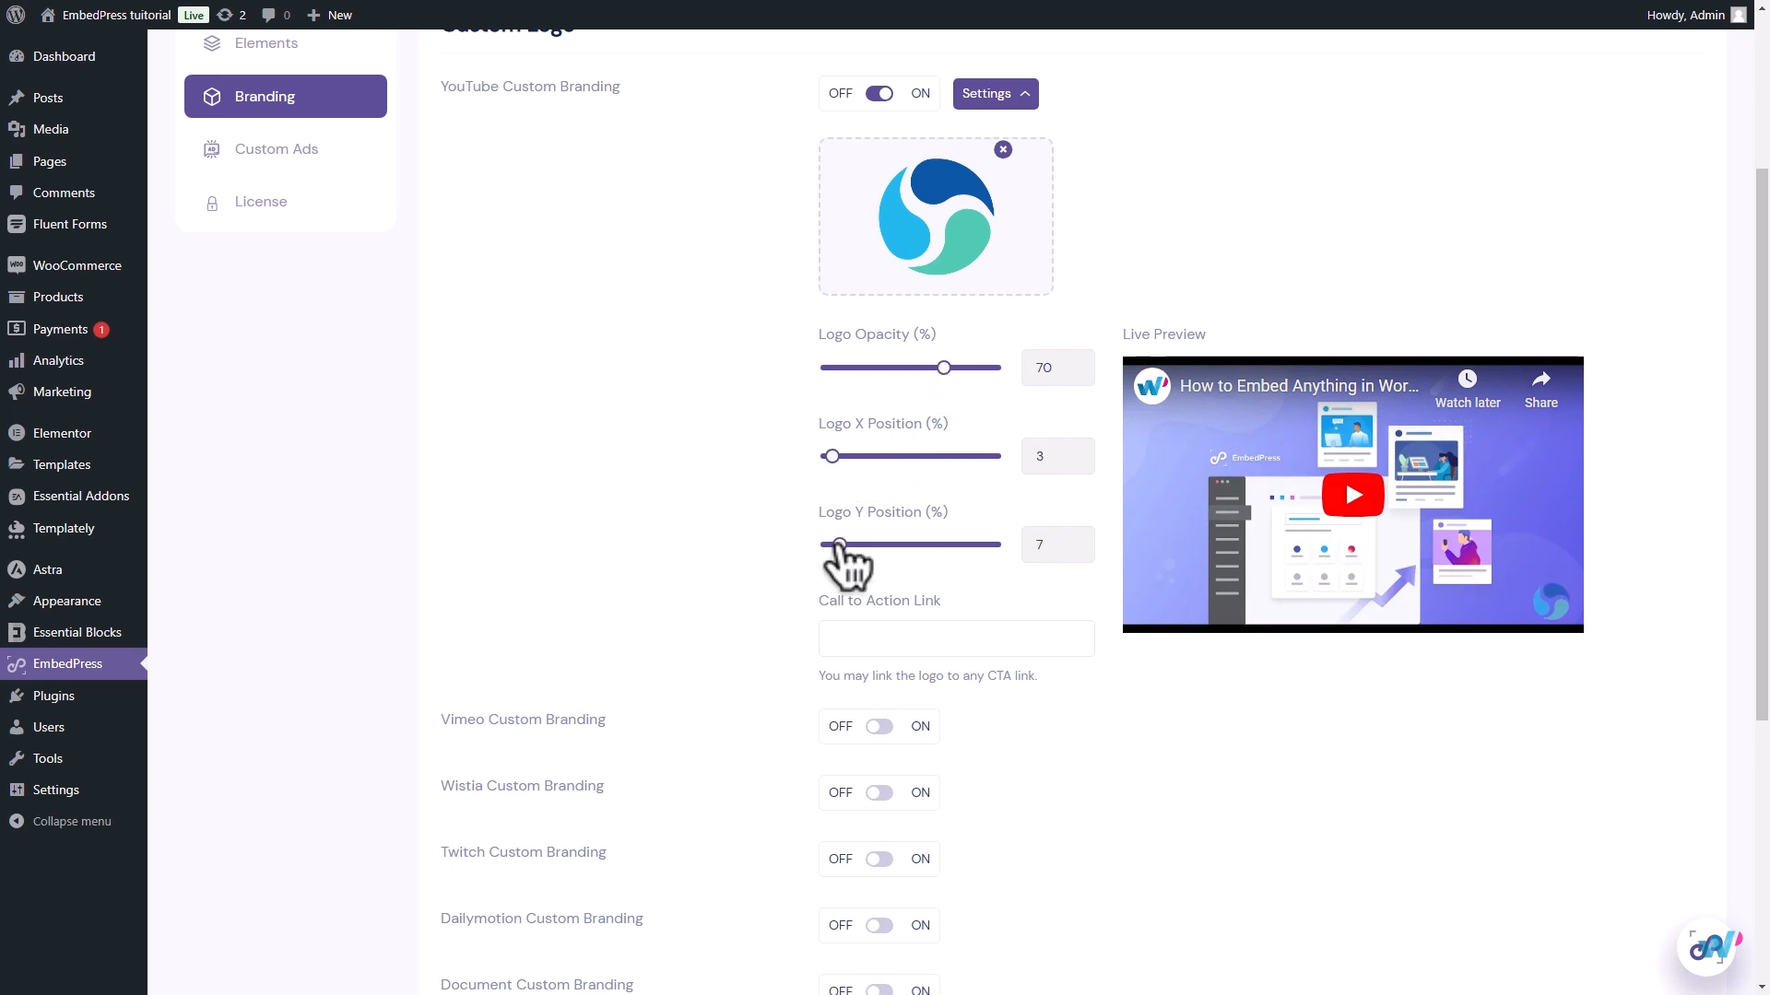
Task: Click the Watch later clock icon
Action: 1467,379
